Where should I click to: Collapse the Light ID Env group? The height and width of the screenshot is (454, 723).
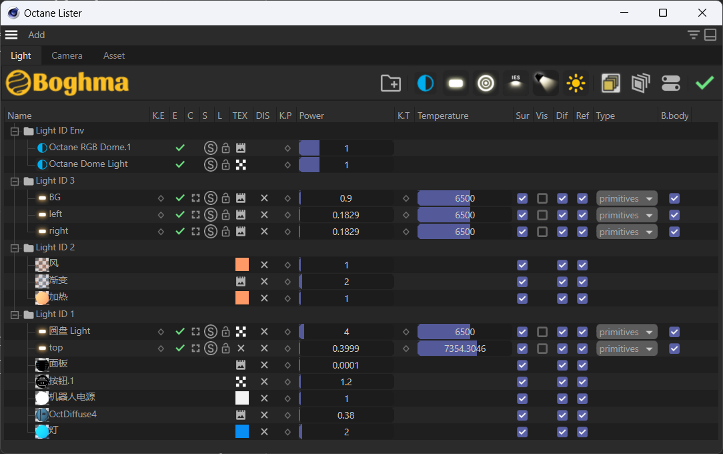pyautogui.click(x=15, y=132)
